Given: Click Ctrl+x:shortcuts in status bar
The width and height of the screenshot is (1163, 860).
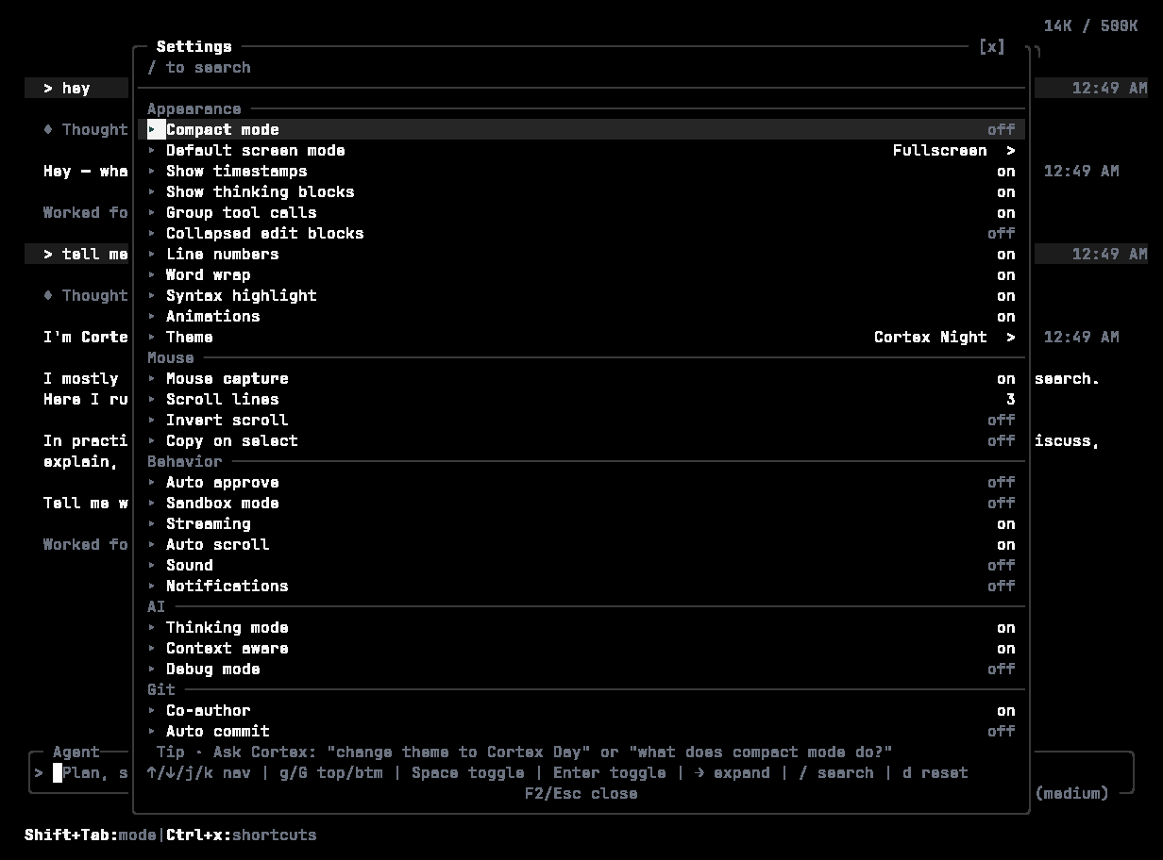Looking at the screenshot, I should [242, 835].
